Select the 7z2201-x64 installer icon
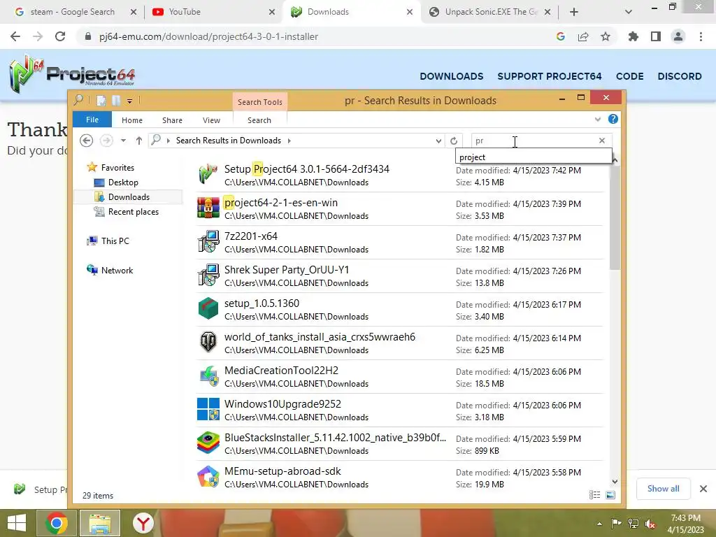Viewport: 716px width, 537px height. (x=208, y=241)
